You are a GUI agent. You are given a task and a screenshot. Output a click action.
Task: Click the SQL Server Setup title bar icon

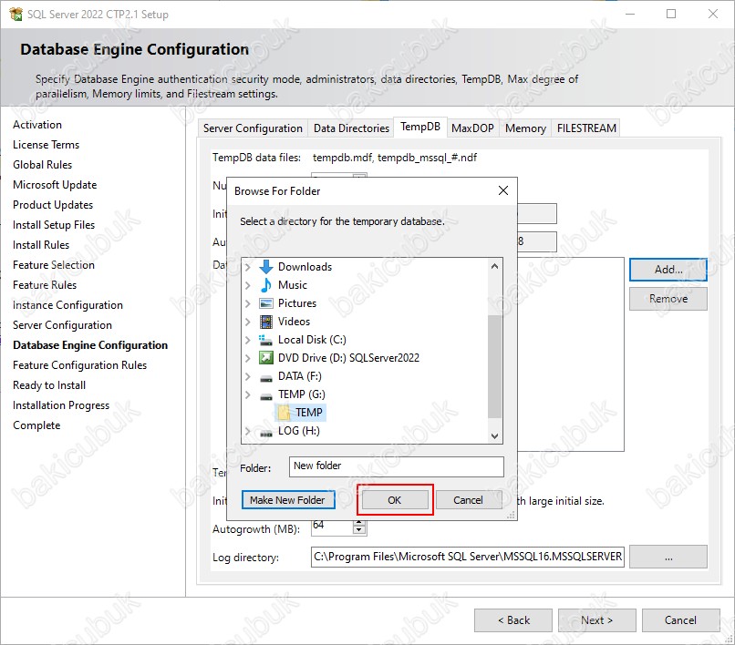tap(16, 14)
